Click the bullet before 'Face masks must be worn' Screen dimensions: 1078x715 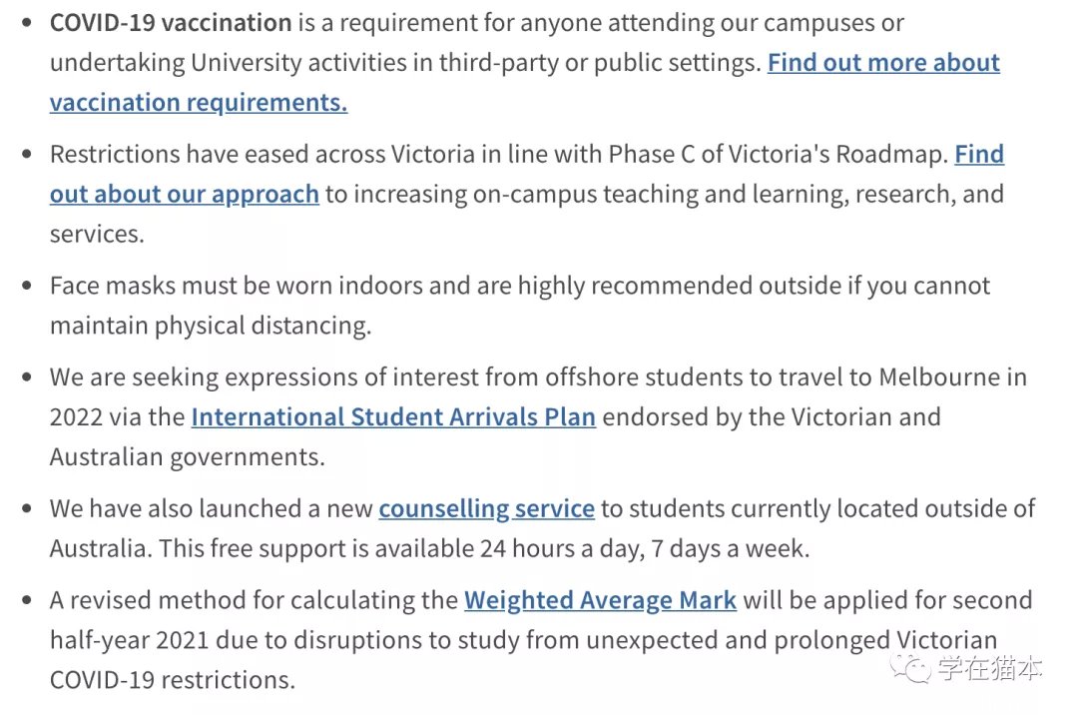point(27,286)
